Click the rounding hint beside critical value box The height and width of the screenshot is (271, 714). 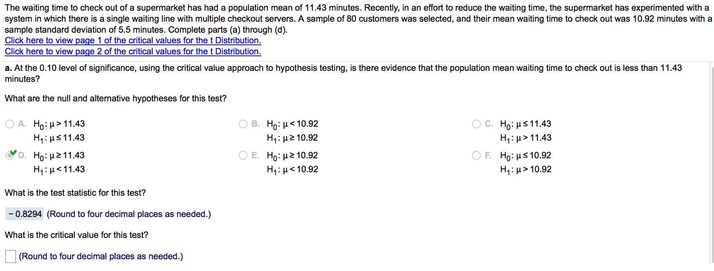pos(101,256)
